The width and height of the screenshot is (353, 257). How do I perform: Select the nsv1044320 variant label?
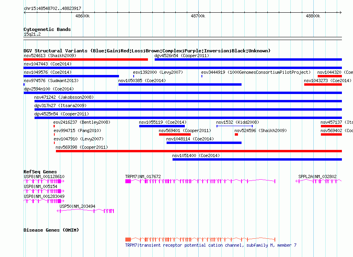335,72
